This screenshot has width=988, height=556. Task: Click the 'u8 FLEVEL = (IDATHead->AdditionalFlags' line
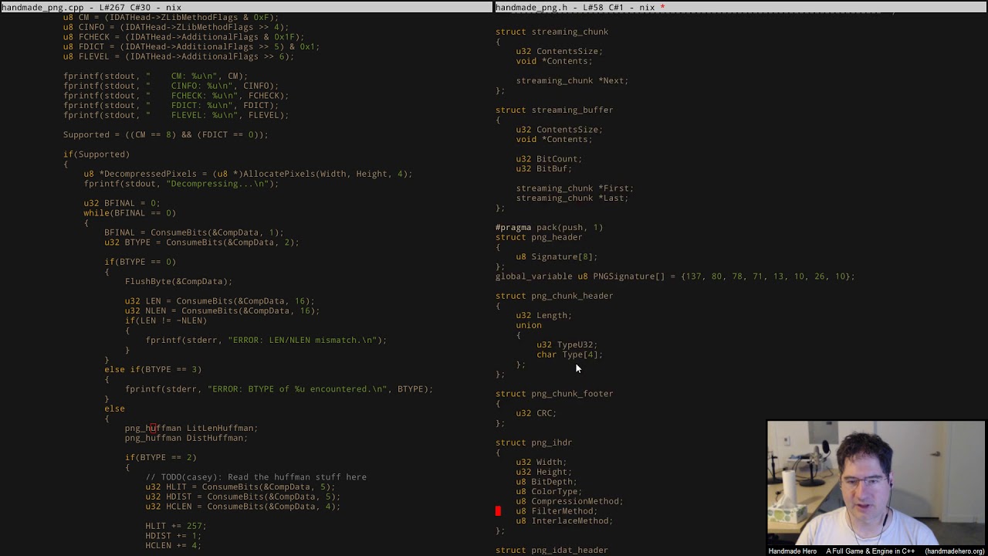178,56
